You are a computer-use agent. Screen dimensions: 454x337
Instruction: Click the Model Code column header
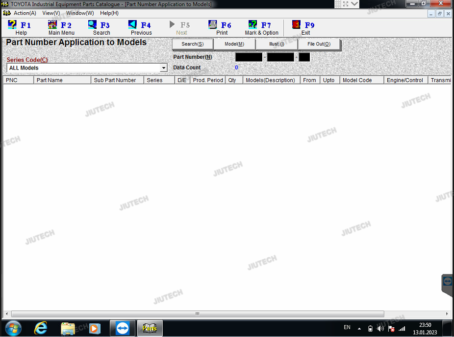(x=362, y=80)
